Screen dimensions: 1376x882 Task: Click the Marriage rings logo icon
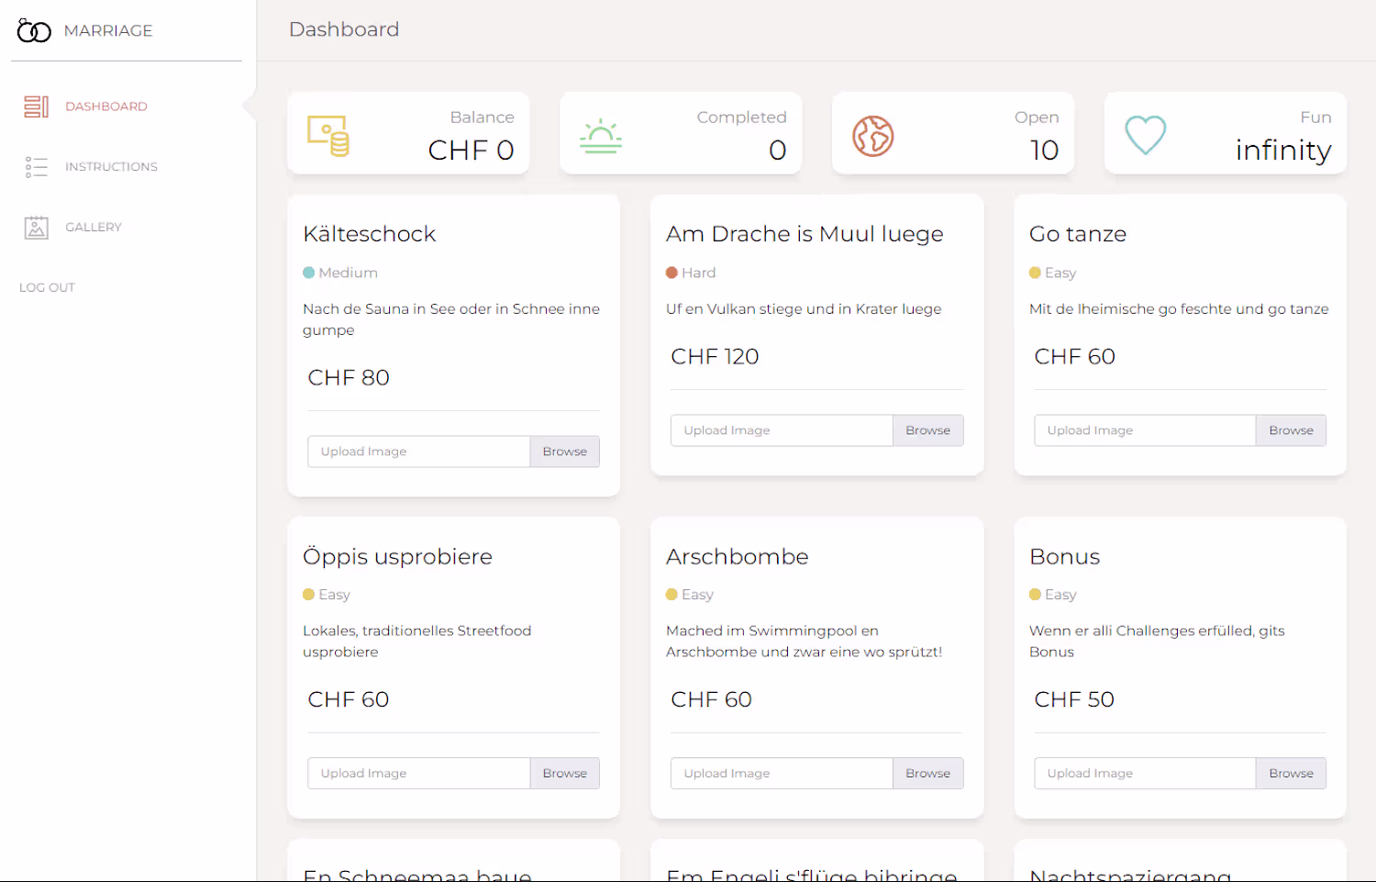coord(34,31)
